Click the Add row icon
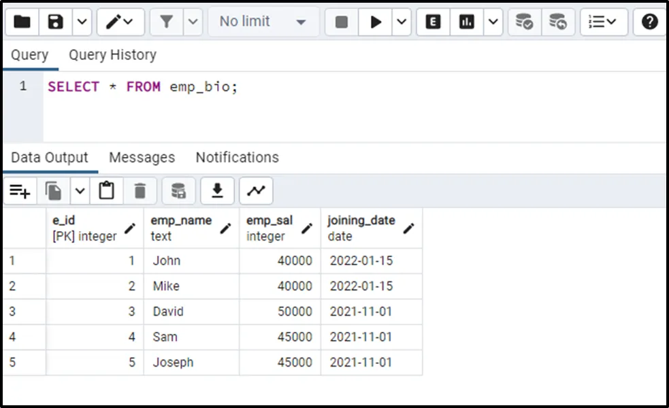Viewport: 669px width, 408px height. point(20,191)
